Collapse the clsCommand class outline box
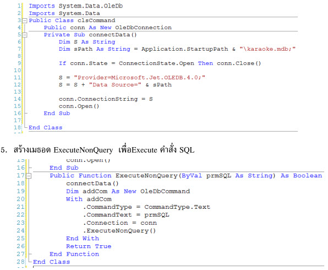 coord(25,20)
